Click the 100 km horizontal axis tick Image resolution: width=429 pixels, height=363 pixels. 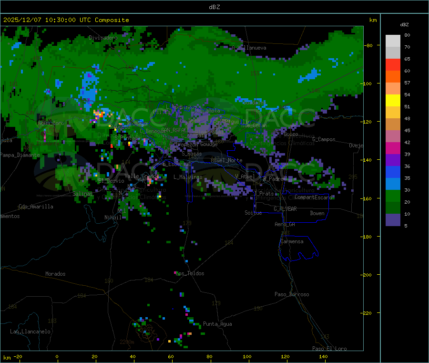tap(247, 356)
